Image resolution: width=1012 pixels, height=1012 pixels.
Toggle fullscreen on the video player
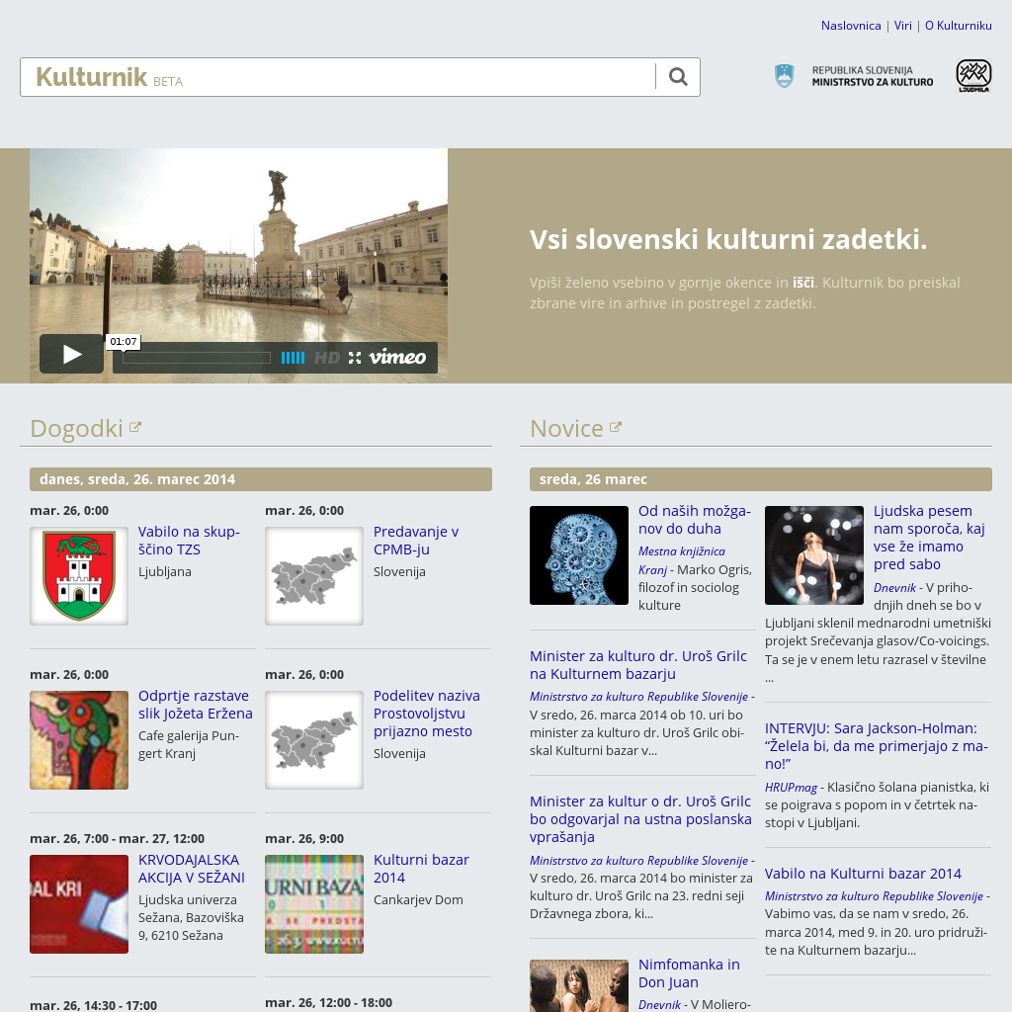(x=355, y=358)
